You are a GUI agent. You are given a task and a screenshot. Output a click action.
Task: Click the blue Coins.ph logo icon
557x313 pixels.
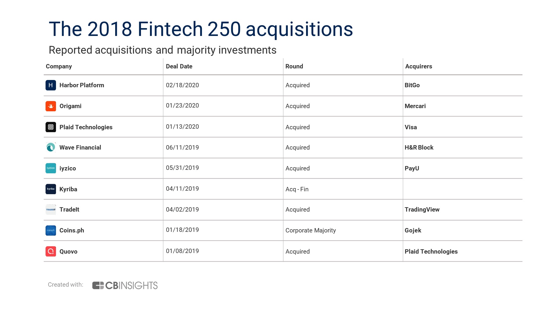pyautogui.click(x=51, y=230)
